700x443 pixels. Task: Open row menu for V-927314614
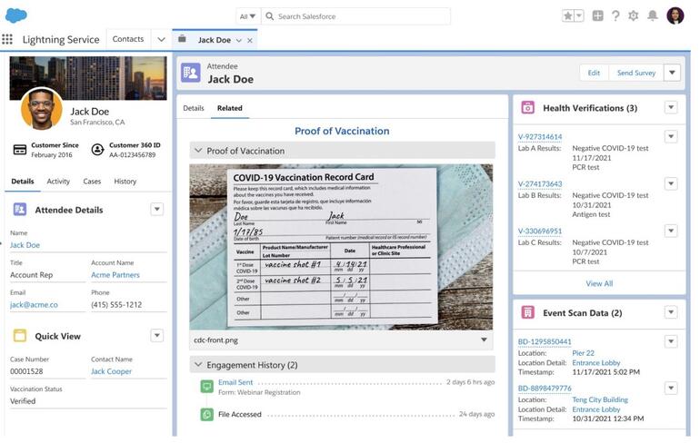[671, 136]
